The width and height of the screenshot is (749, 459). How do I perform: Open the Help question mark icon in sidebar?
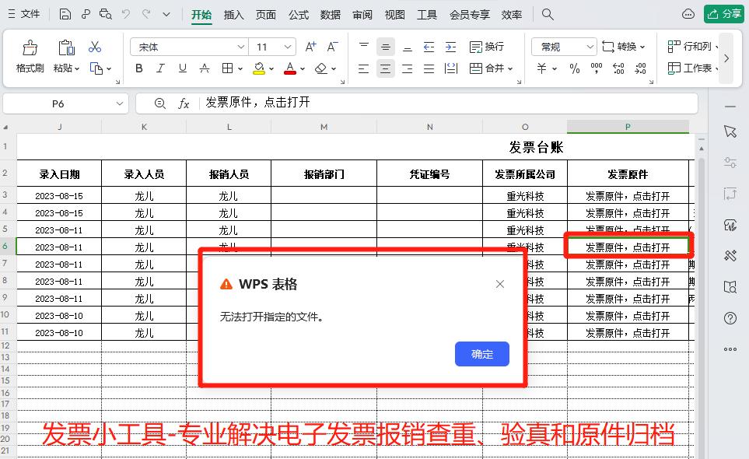729,318
